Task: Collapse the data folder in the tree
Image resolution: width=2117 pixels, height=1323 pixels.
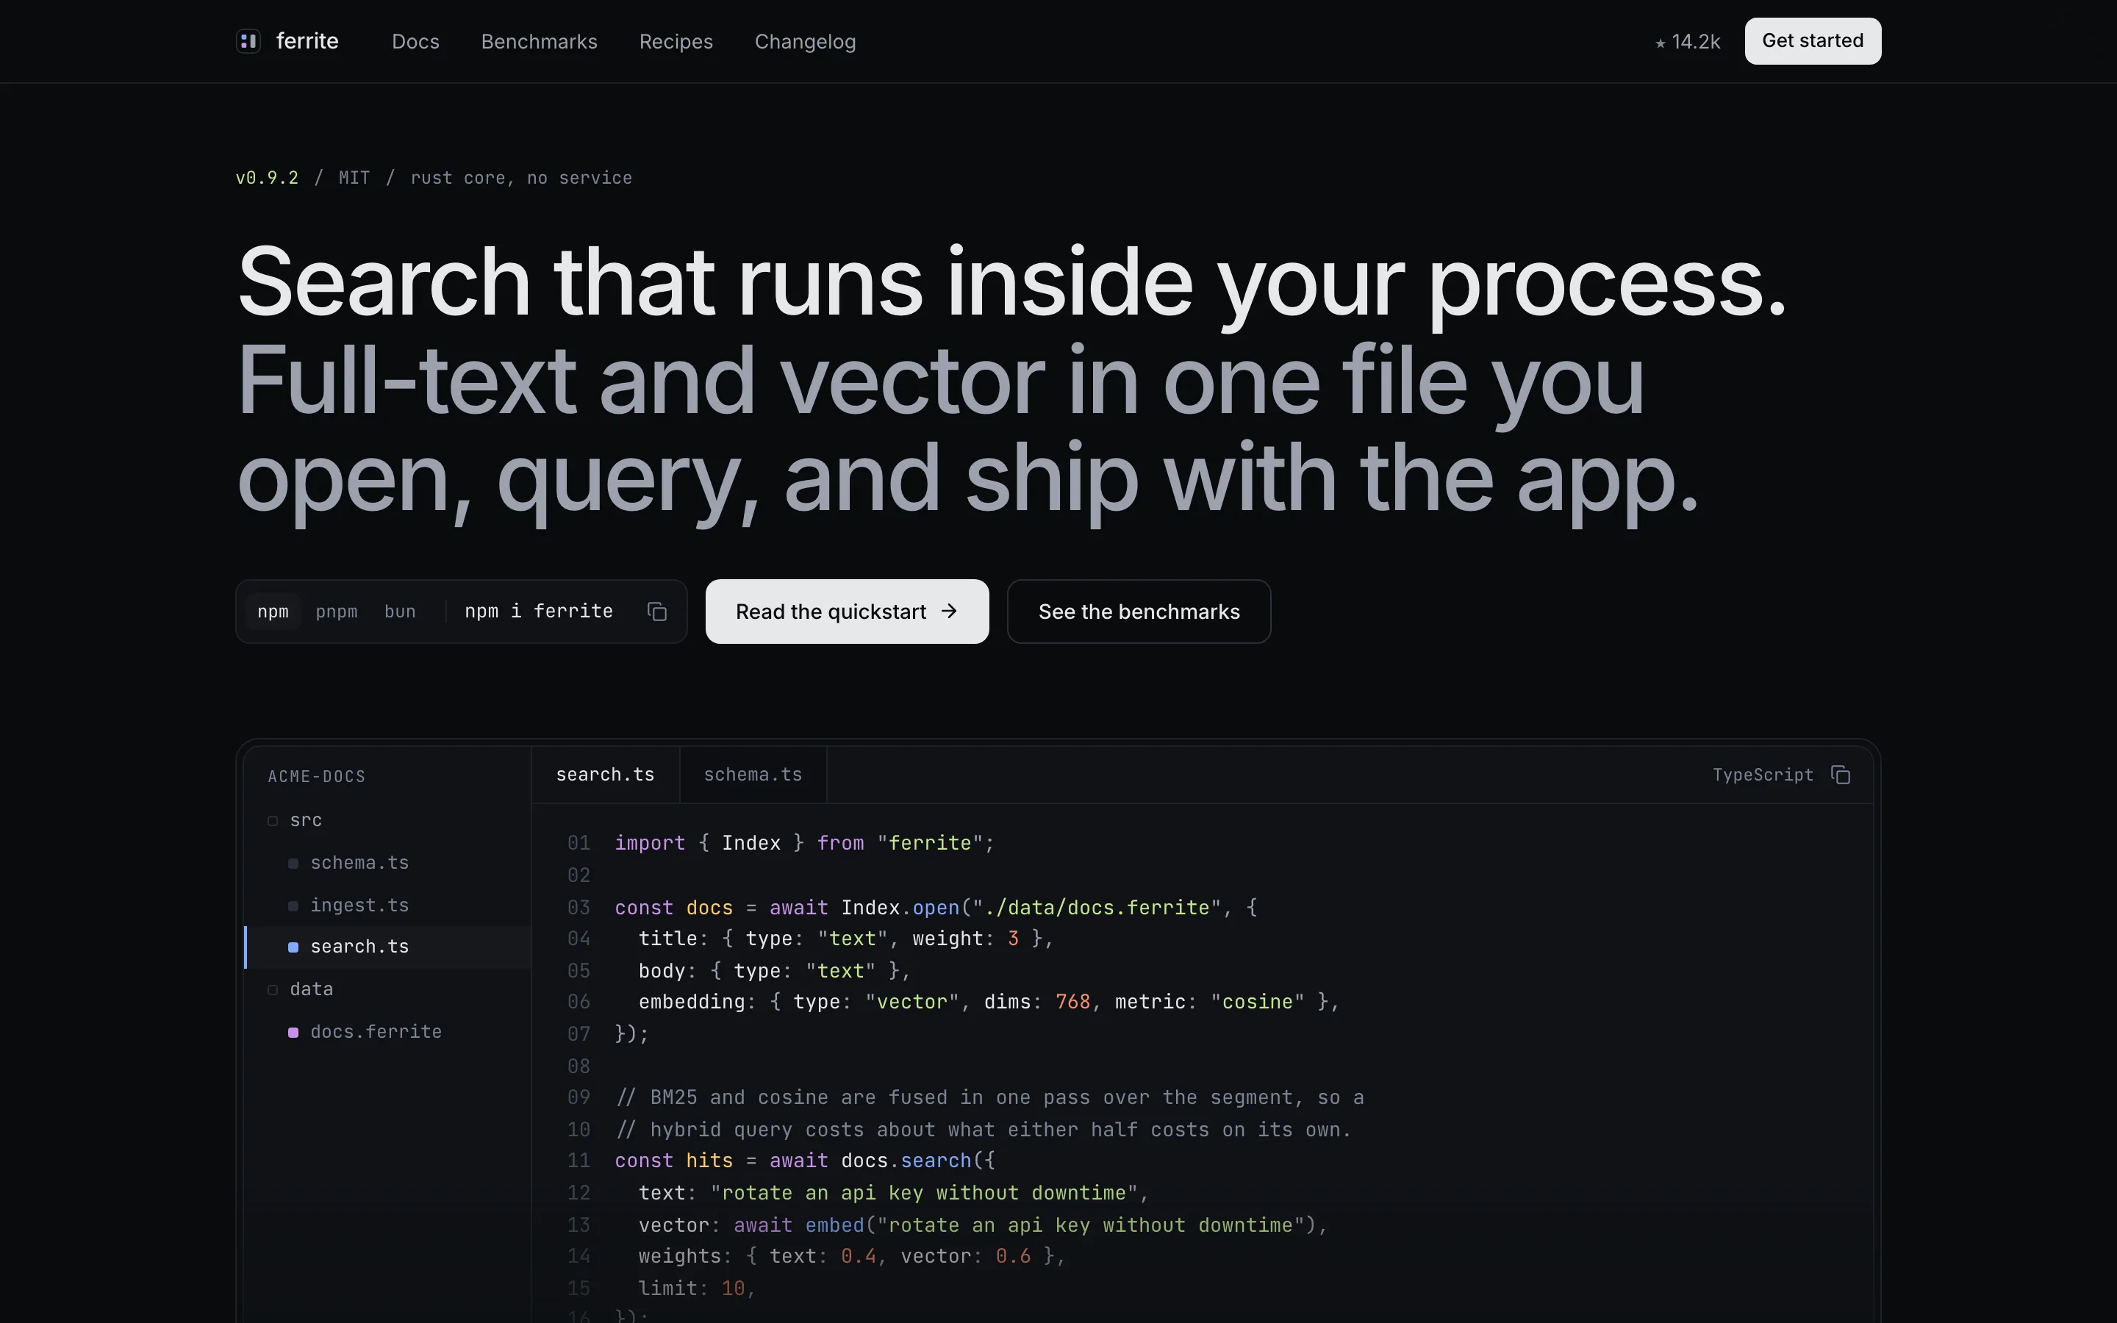Action: [x=388, y=989]
